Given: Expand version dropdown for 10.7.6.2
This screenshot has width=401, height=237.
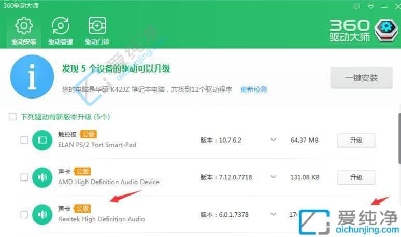Looking at the screenshot, I should 274,140.
